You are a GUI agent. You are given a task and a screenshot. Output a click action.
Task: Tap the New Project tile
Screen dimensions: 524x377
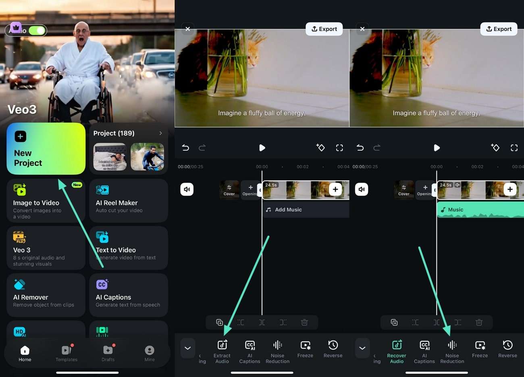[x=46, y=148]
